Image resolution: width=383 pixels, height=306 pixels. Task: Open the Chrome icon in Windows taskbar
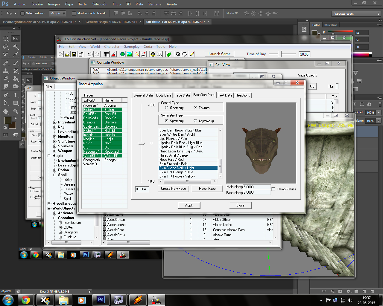click(26, 300)
